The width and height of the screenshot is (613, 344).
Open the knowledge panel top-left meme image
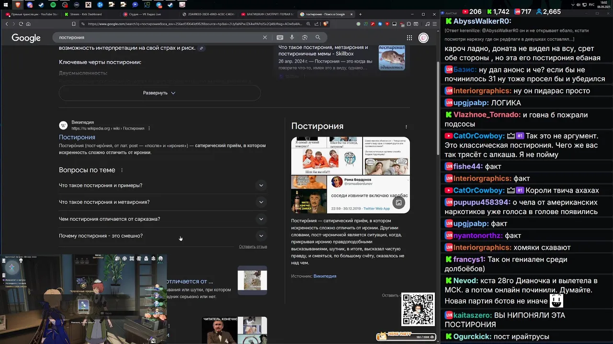click(327, 156)
